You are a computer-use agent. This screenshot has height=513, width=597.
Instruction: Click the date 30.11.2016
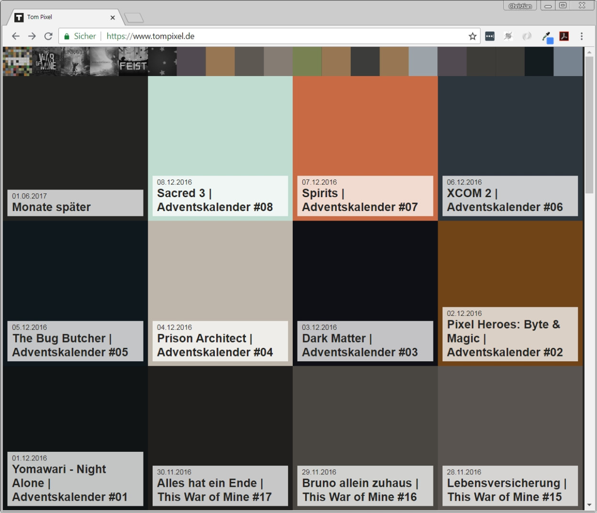174,472
